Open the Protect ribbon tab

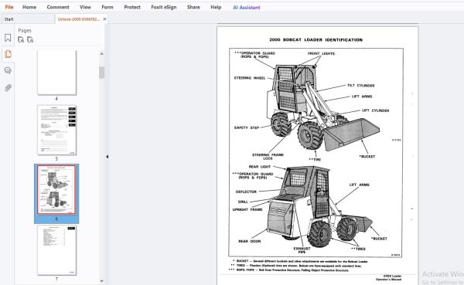pos(132,7)
